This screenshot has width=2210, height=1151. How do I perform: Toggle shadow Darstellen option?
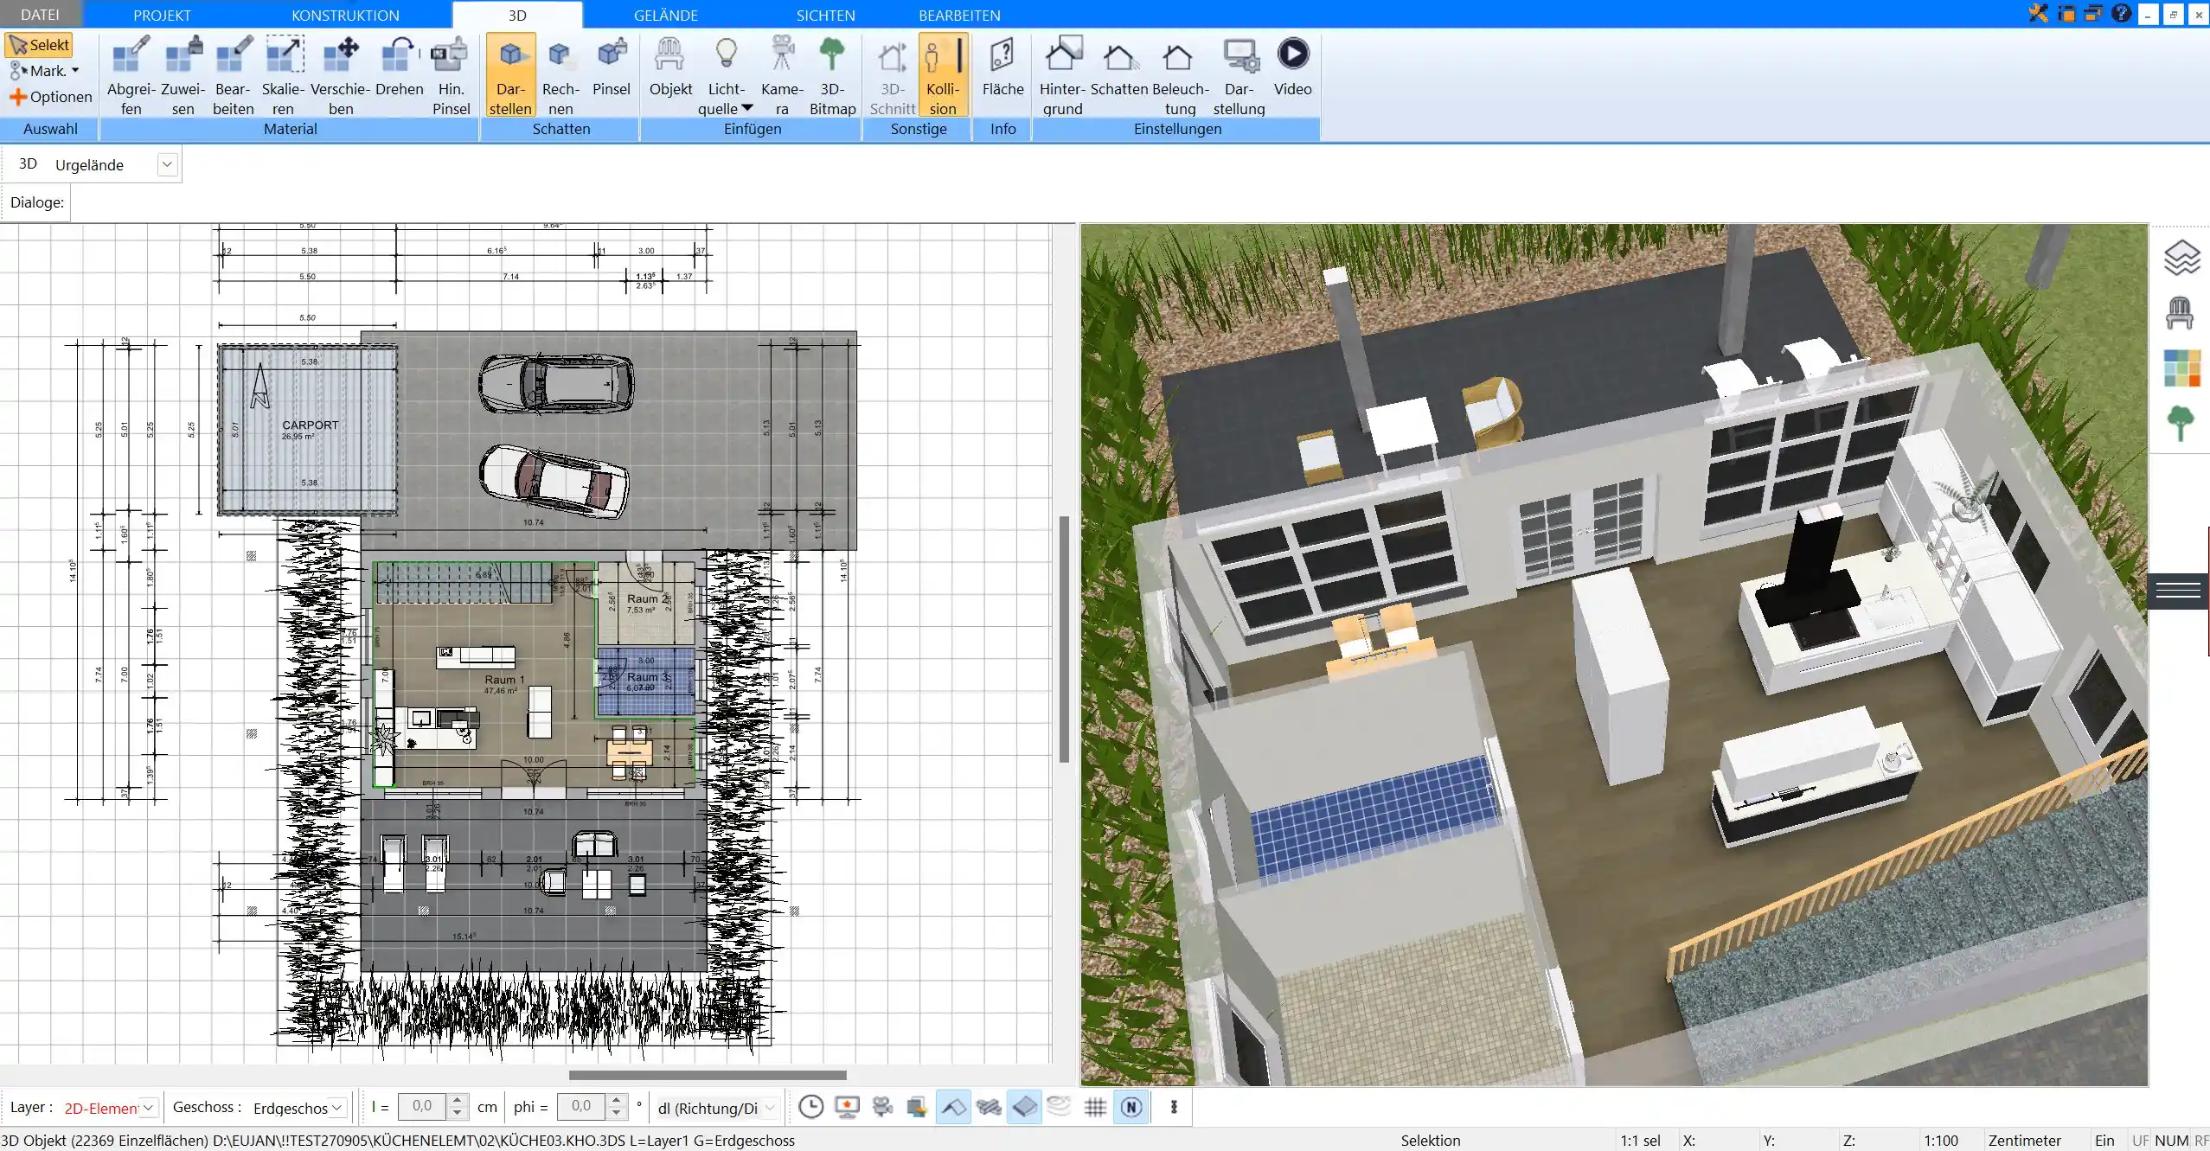(x=510, y=75)
